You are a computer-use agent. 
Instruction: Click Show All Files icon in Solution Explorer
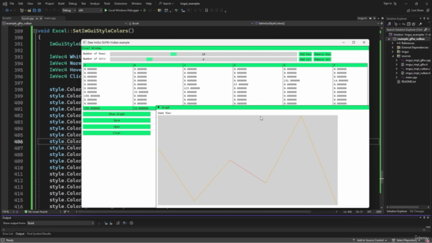click(414, 24)
